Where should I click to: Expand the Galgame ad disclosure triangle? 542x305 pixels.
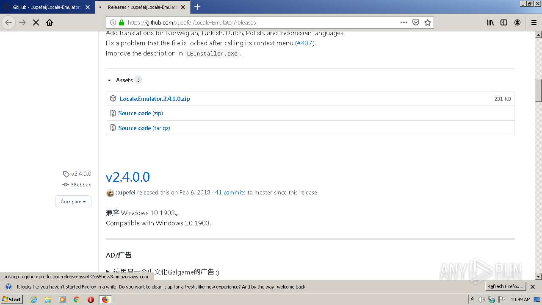pyautogui.click(x=108, y=272)
